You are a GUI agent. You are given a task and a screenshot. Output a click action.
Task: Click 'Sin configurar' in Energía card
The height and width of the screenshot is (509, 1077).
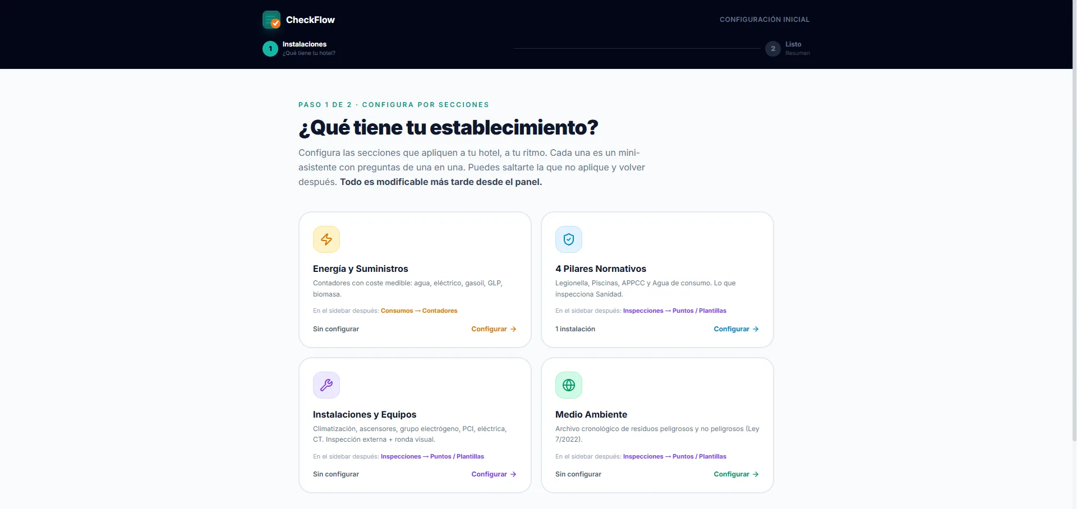336,329
